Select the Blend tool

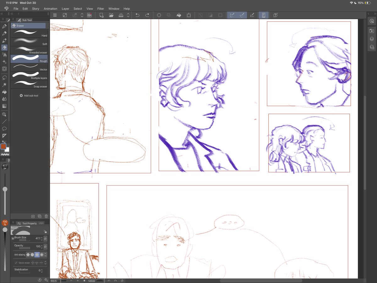click(4, 99)
